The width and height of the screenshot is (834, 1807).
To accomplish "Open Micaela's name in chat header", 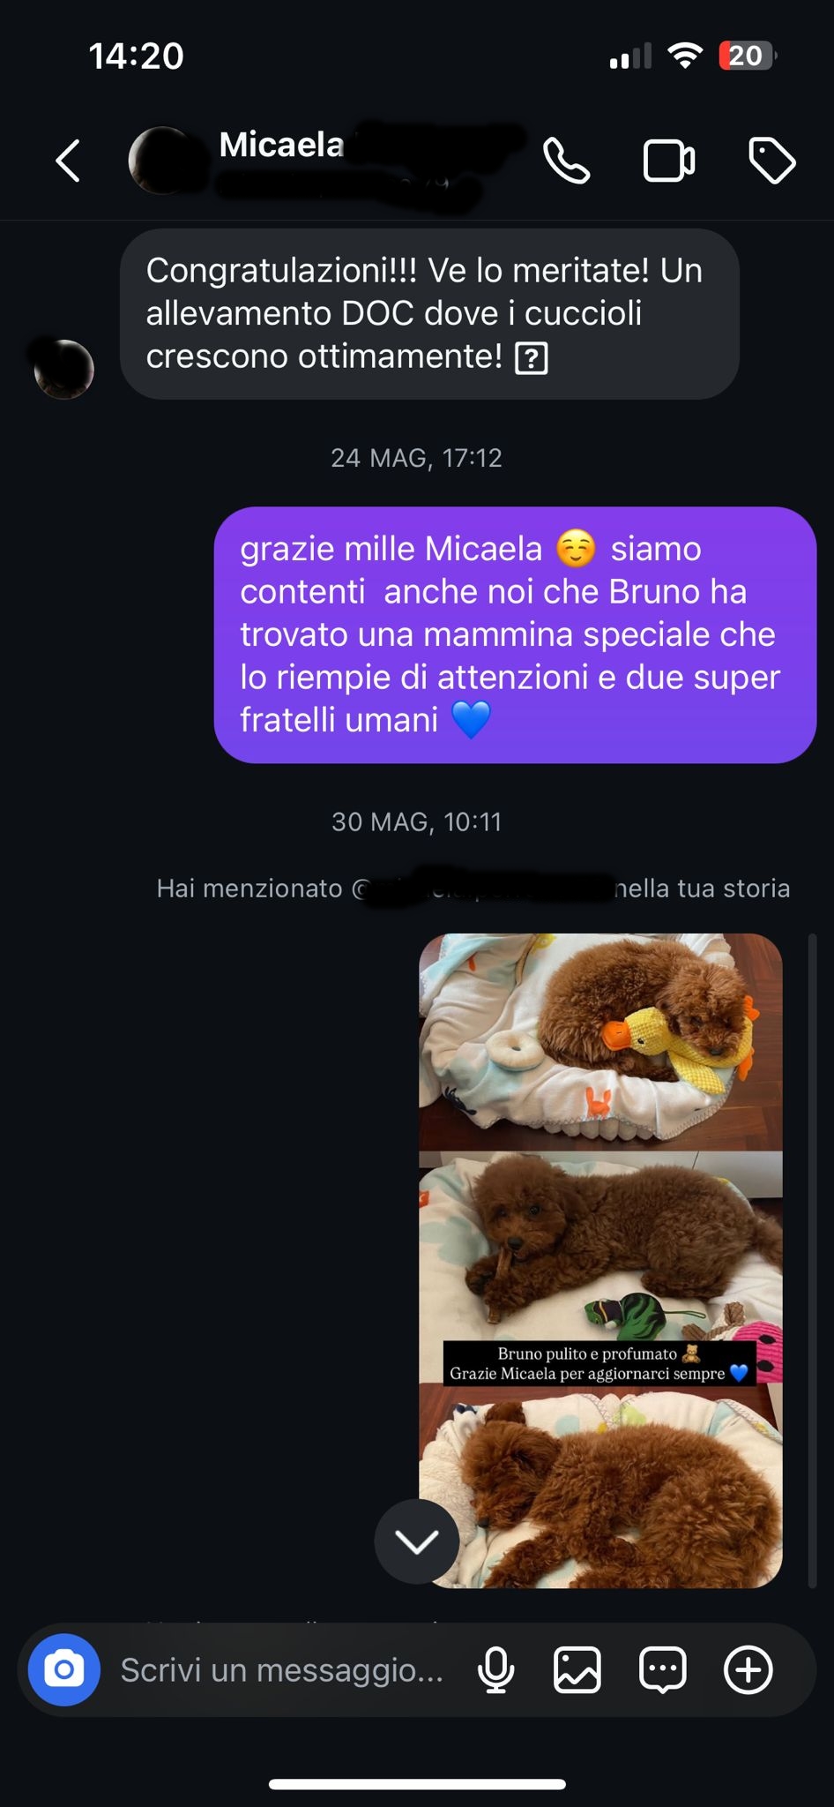I will tap(282, 145).
